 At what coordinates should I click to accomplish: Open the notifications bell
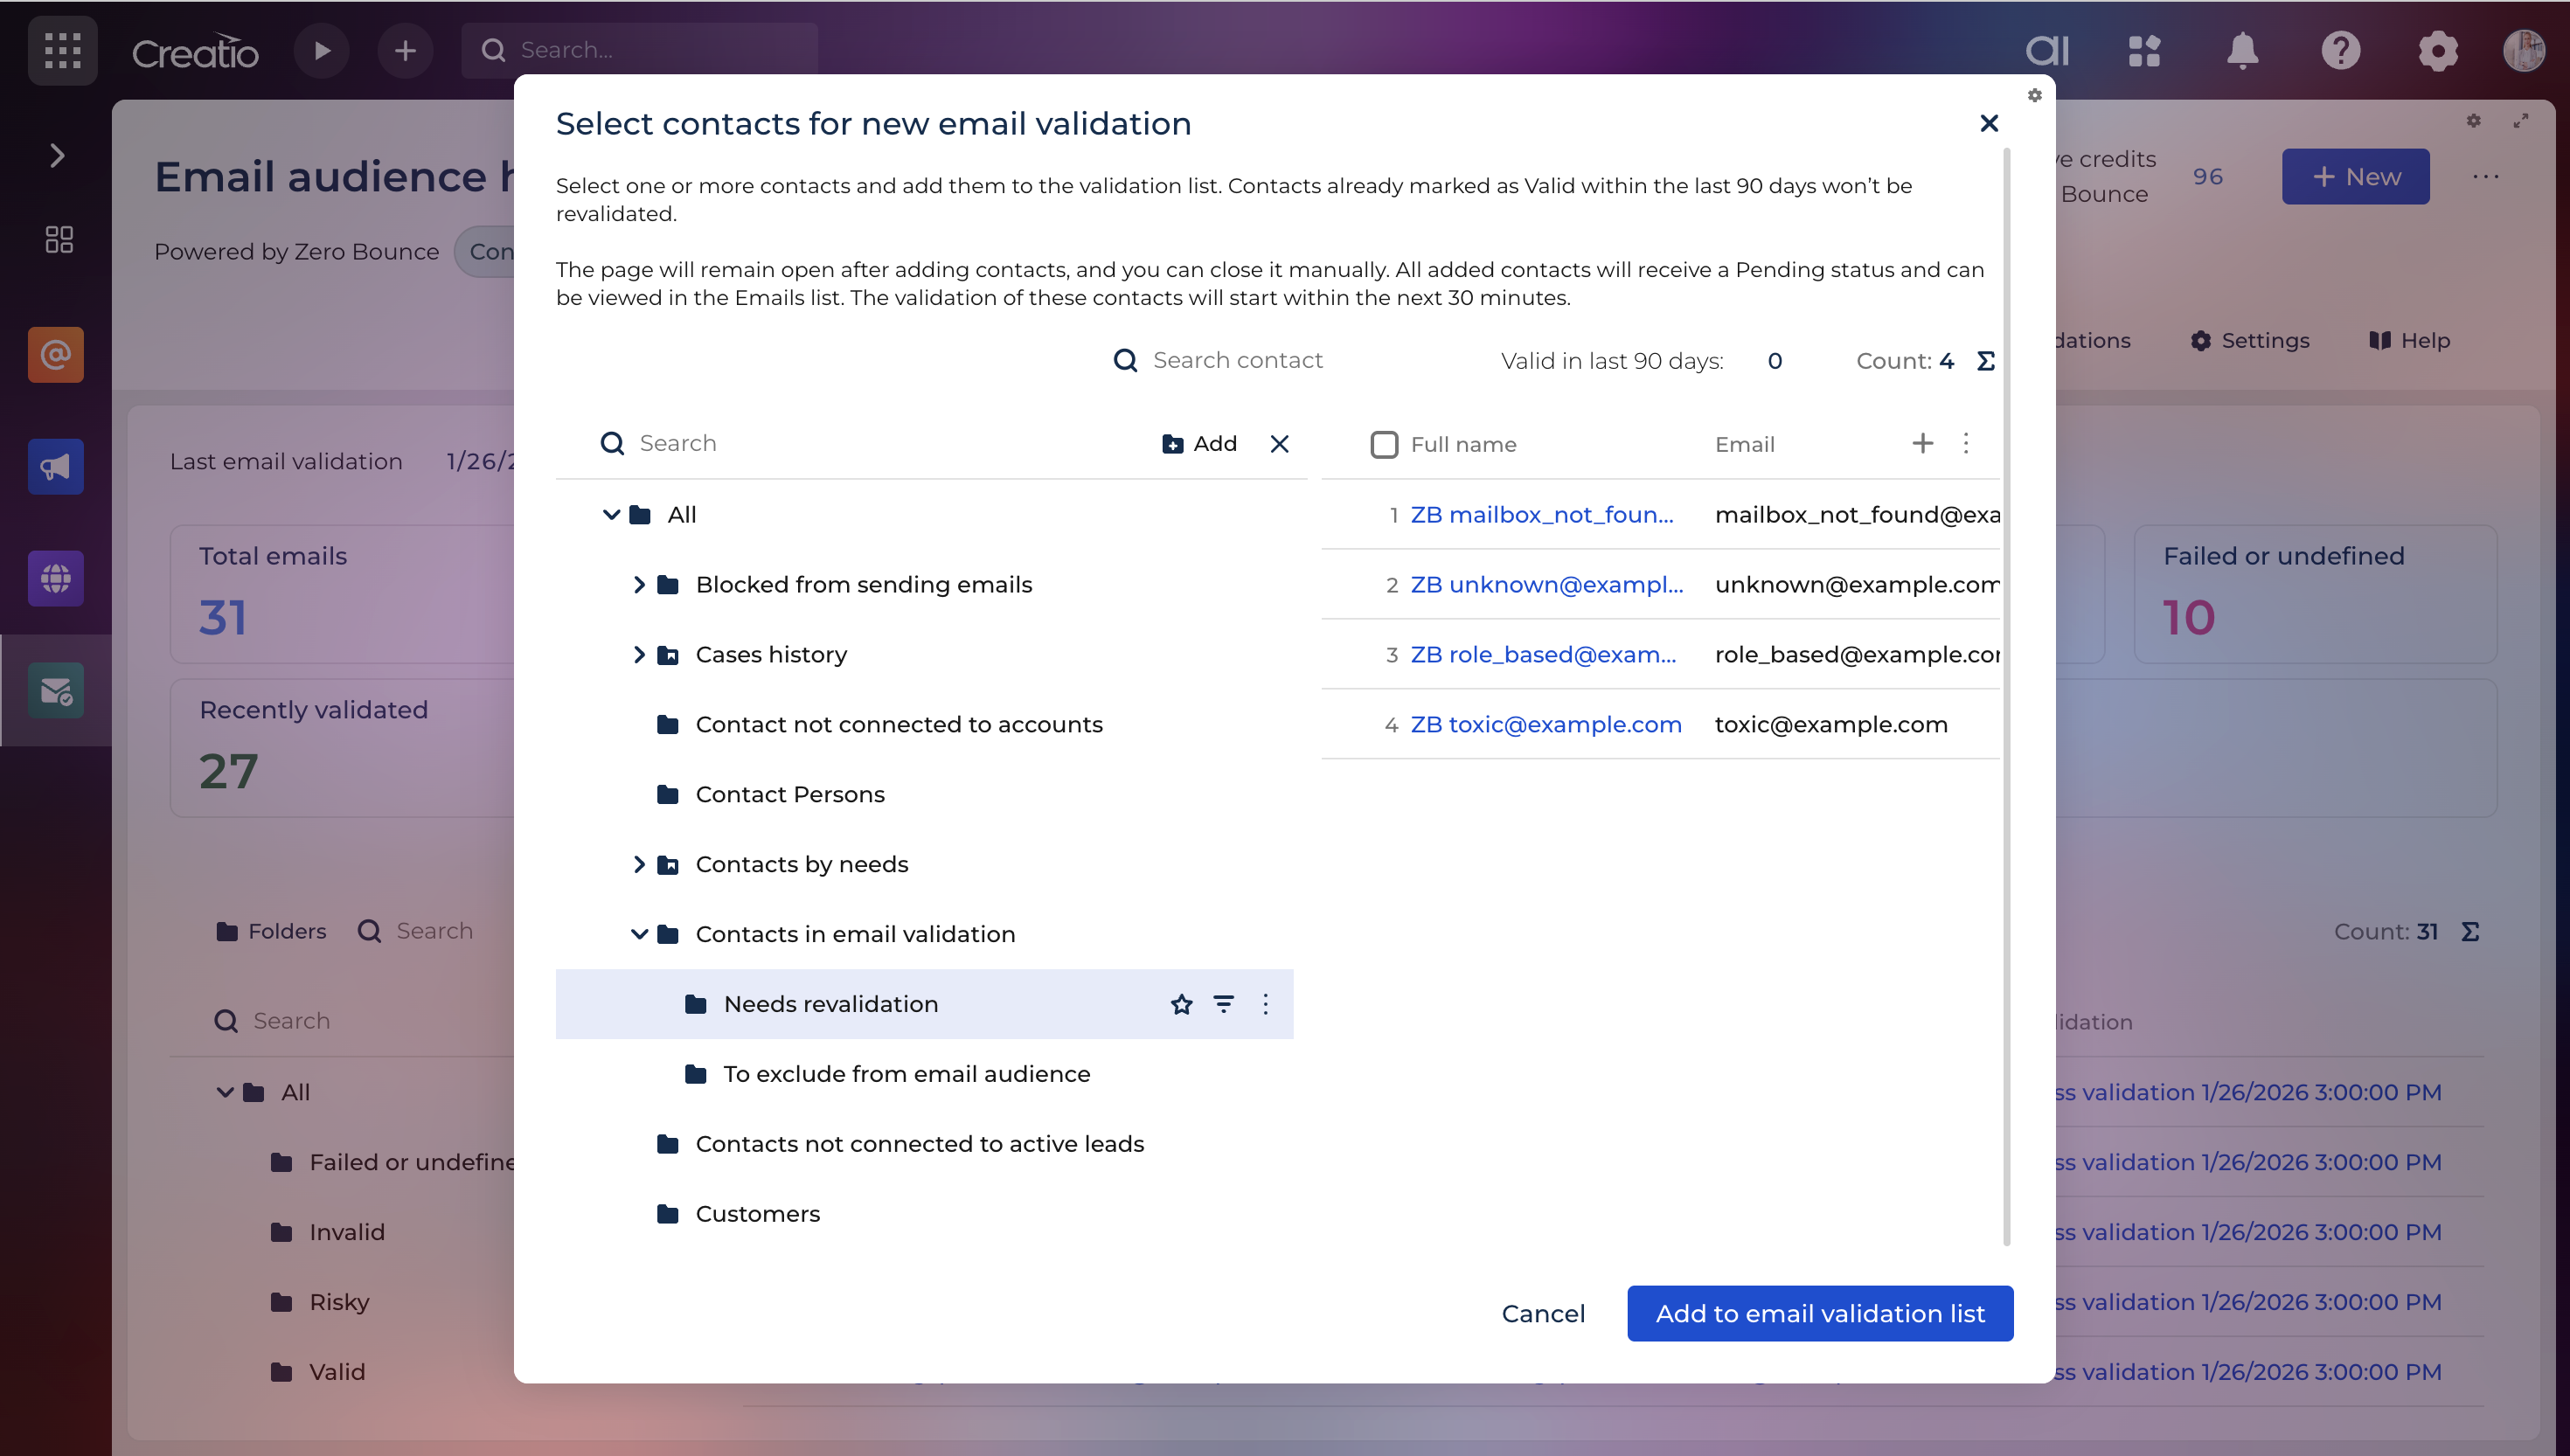point(2242,50)
